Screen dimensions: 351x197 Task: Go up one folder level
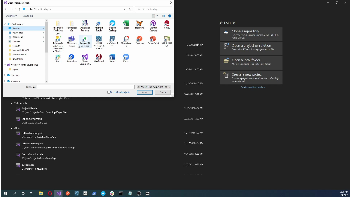[x=20, y=9]
